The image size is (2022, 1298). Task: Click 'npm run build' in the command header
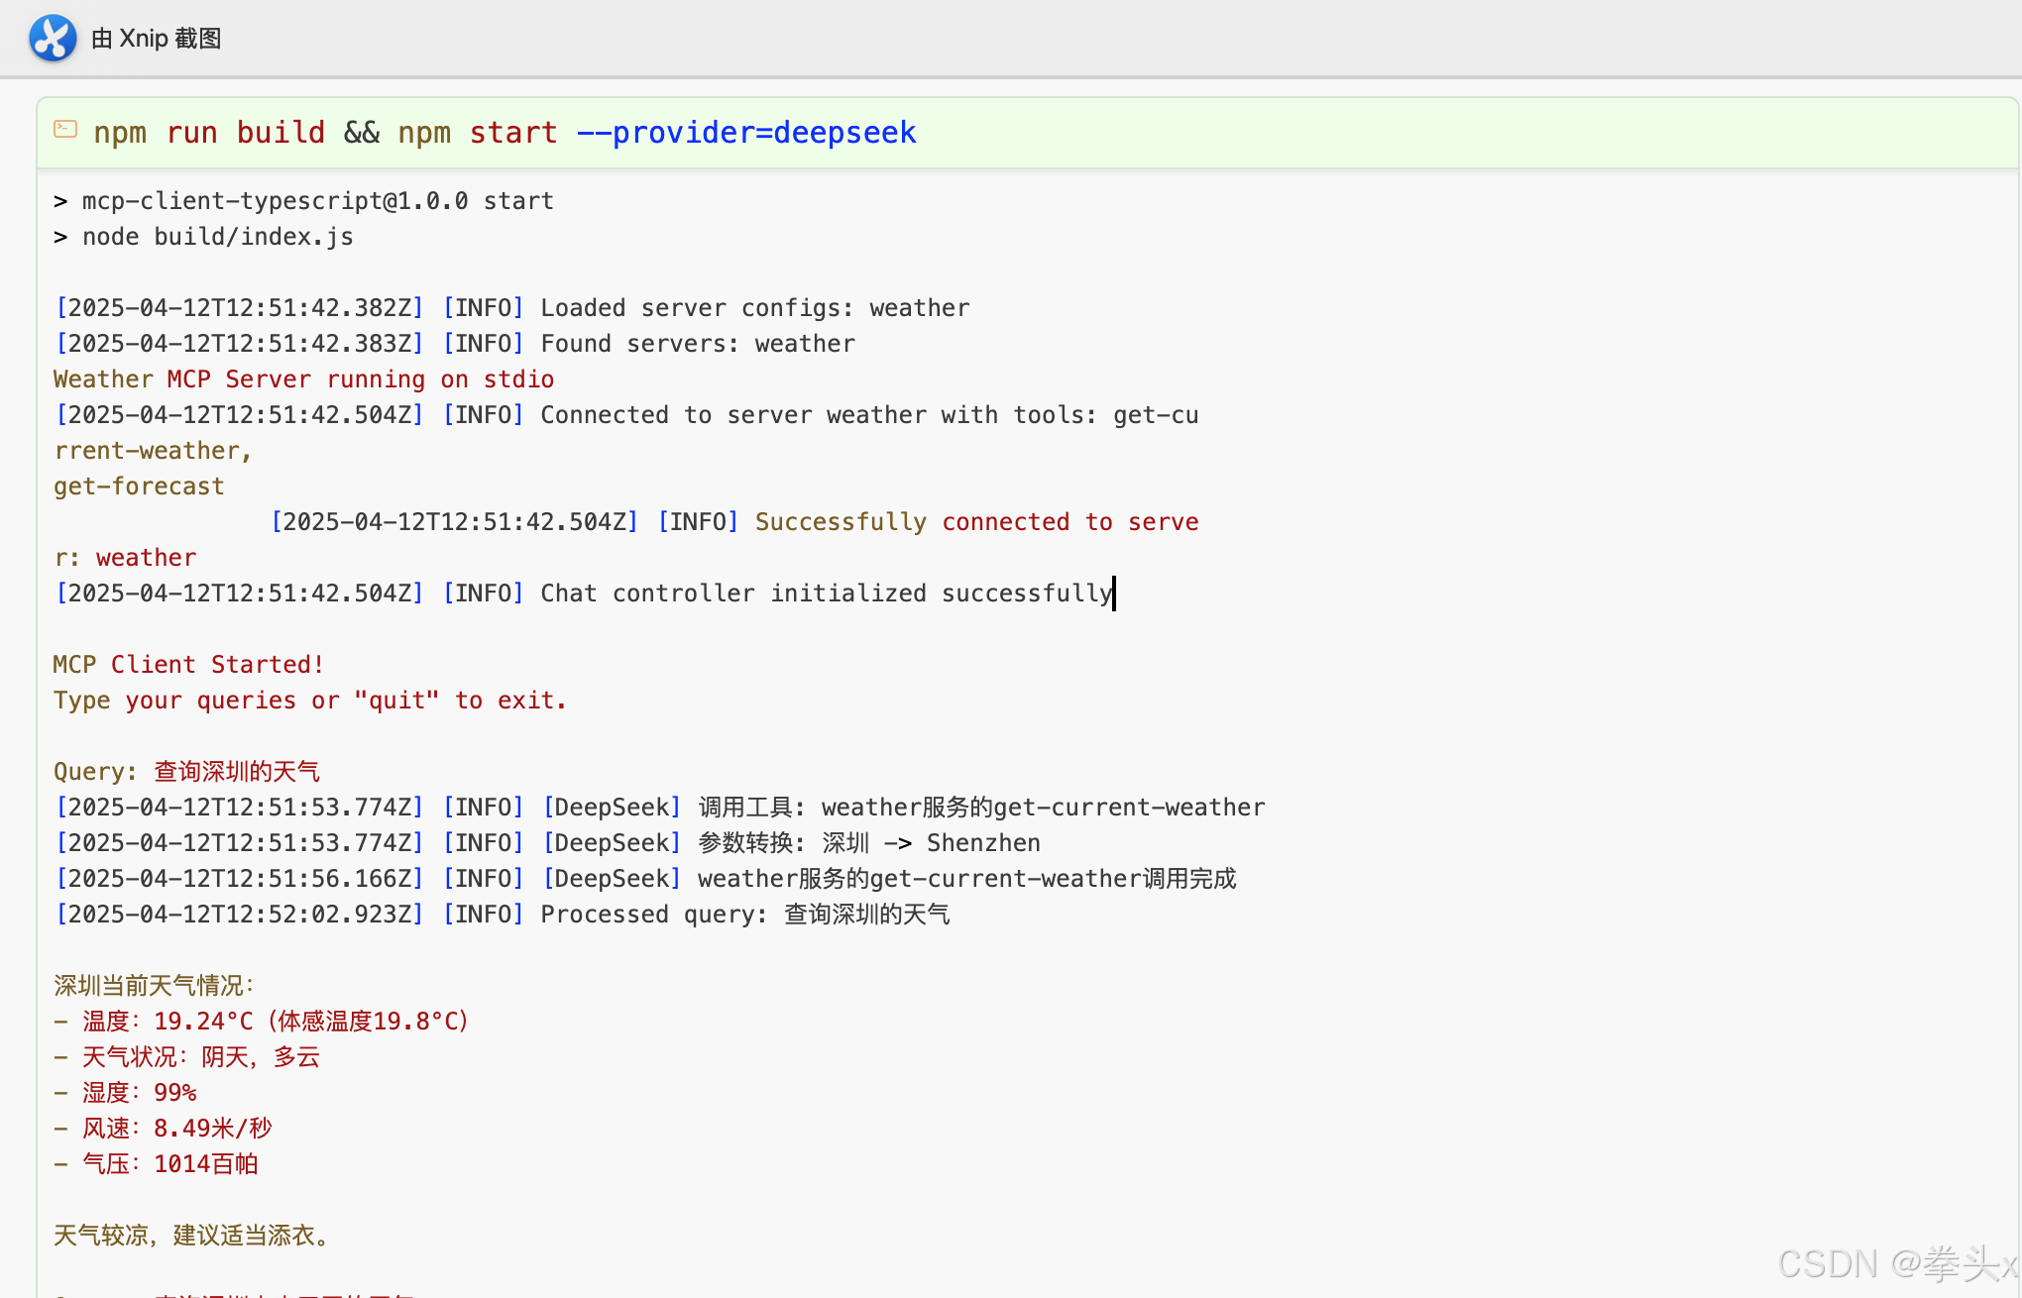[209, 133]
